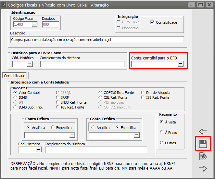The height and width of the screenshot is (179, 215).
Task: Select the ICMS radio button
Action: (x=15, y=97)
